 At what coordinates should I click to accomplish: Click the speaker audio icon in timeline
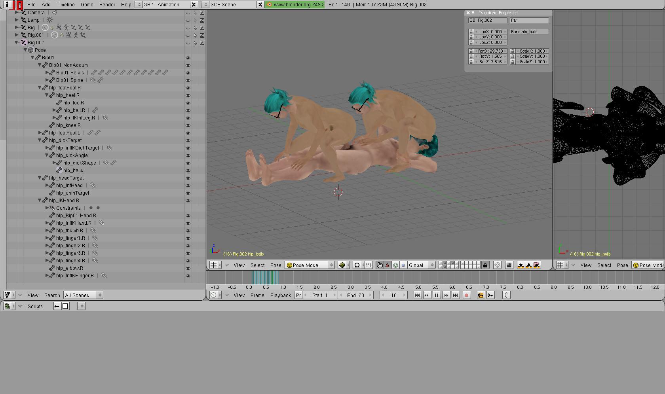pos(506,295)
